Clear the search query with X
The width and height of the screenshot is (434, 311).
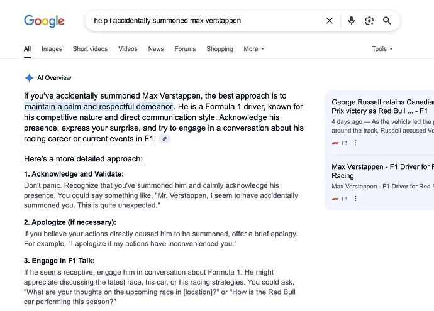tap(330, 21)
